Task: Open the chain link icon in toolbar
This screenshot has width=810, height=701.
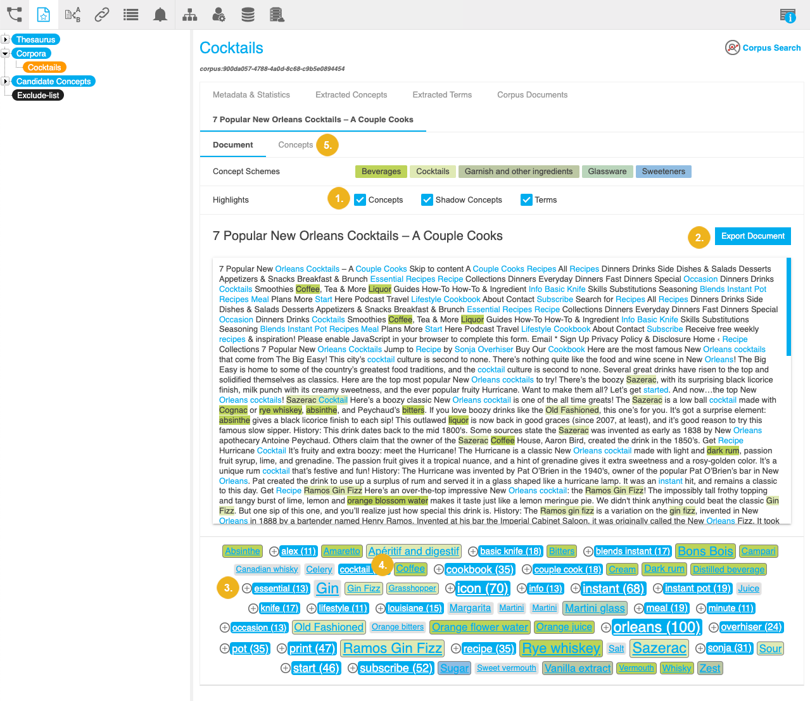Action: pos(102,14)
